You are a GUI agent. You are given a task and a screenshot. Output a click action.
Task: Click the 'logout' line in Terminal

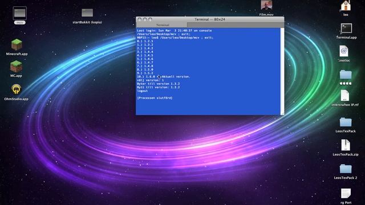(142, 91)
